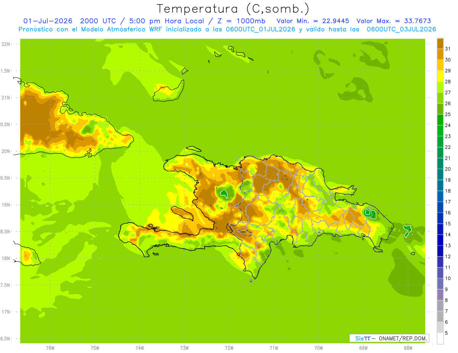Click the 6.5N latitude axis label
458x353 pixels.
(5, 339)
